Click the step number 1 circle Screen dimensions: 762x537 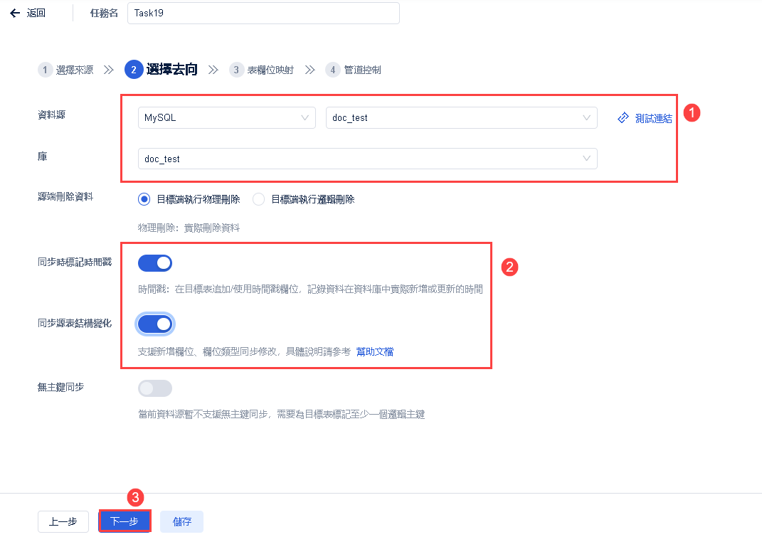pos(45,70)
